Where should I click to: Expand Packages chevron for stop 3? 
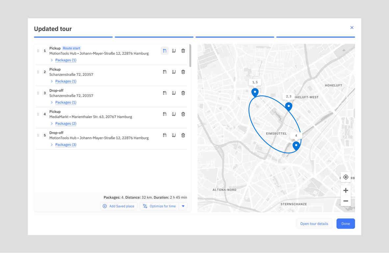click(52, 102)
